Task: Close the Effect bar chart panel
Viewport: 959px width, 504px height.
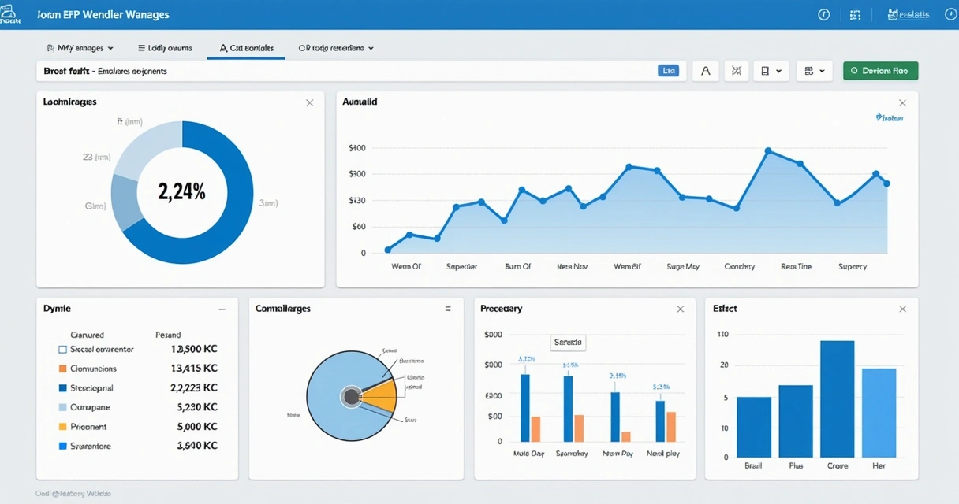Action: (902, 309)
